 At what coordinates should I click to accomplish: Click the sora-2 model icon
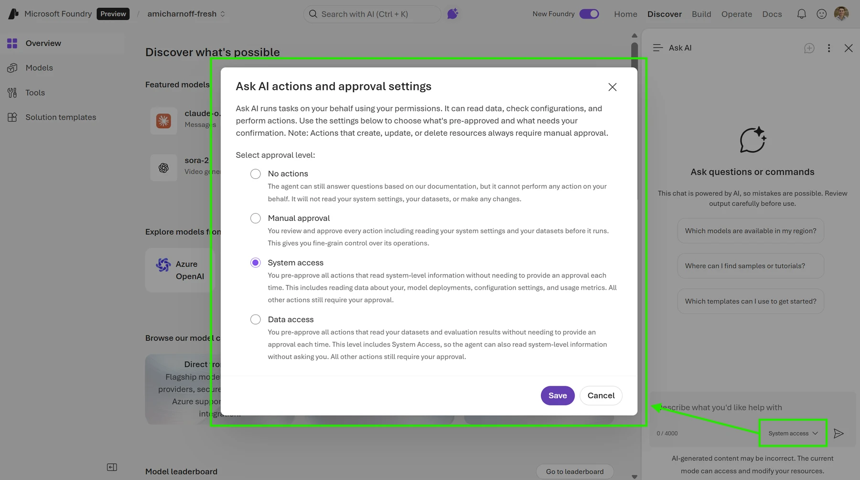[163, 168]
